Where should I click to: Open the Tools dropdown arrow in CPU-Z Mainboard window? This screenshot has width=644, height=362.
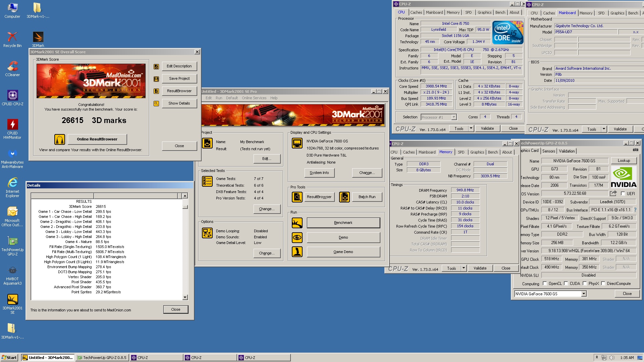603,129
